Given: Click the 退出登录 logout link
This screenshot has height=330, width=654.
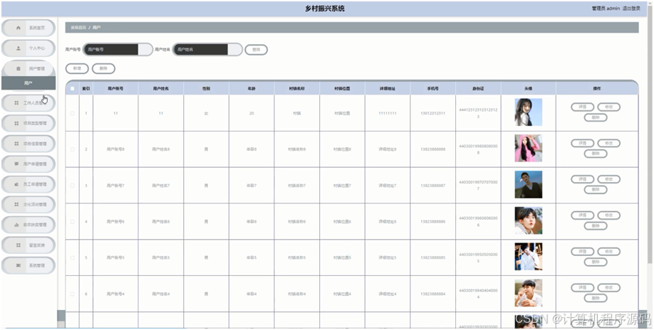Looking at the screenshot, I should click(x=631, y=9).
